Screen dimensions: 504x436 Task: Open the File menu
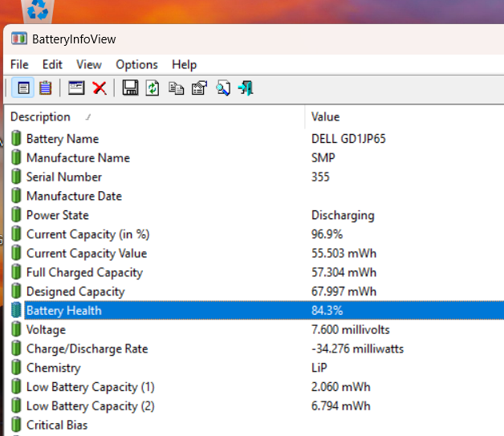(x=19, y=64)
